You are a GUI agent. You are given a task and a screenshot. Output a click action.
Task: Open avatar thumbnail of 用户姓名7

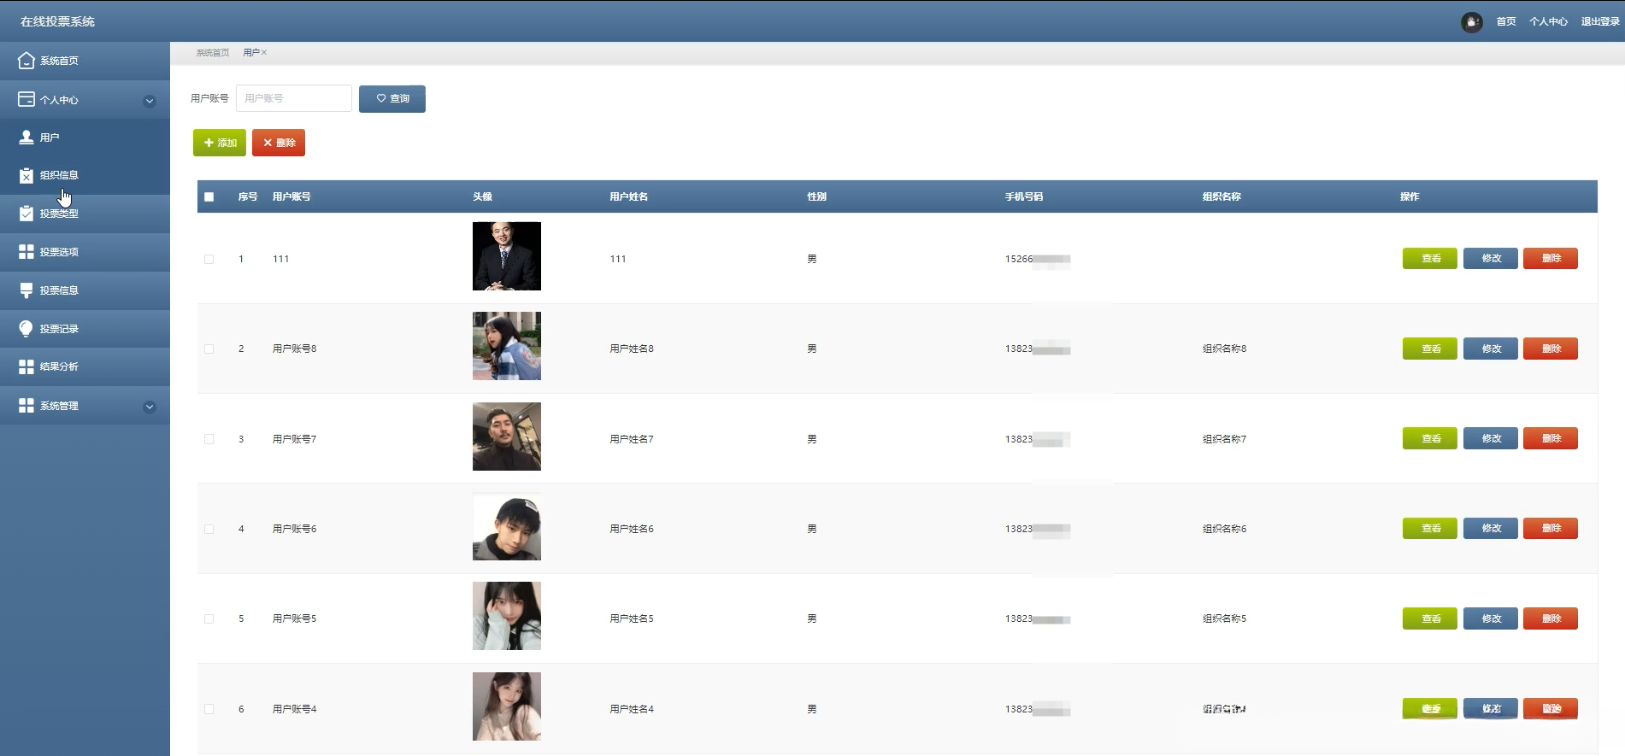pos(507,437)
